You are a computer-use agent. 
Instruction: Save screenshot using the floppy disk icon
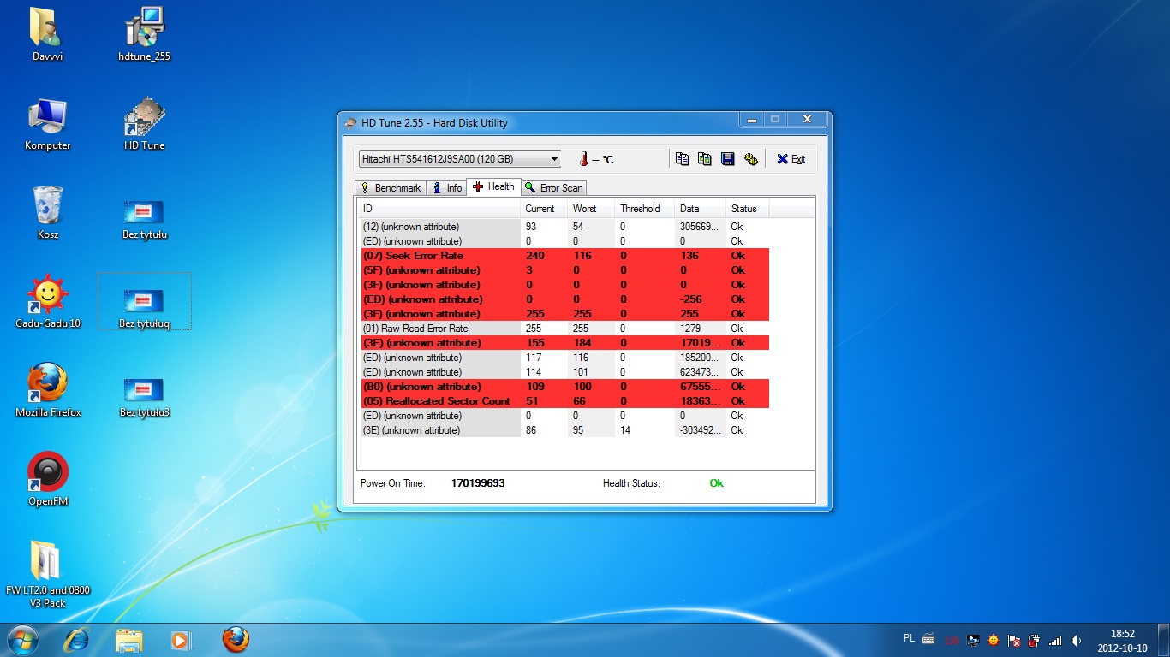728,158
